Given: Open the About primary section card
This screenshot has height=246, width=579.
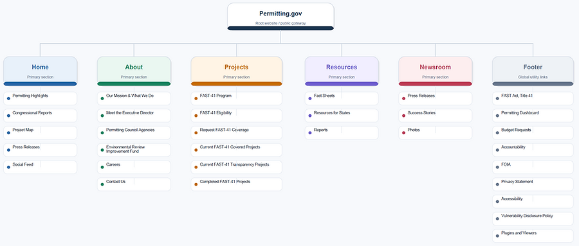Looking at the screenshot, I should tap(134, 71).
